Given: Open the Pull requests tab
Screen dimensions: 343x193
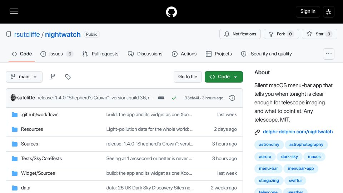Looking at the screenshot, I should coord(100,54).
